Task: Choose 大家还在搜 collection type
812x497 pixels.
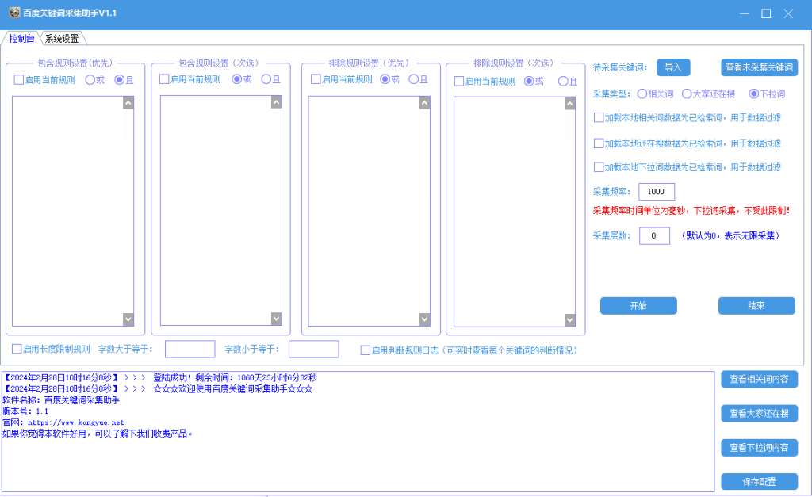Action: (687, 94)
